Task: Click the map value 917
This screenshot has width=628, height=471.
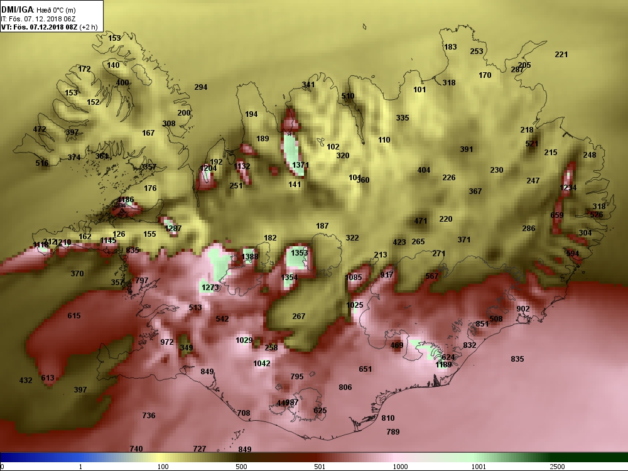Action: pyautogui.click(x=386, y=275)
